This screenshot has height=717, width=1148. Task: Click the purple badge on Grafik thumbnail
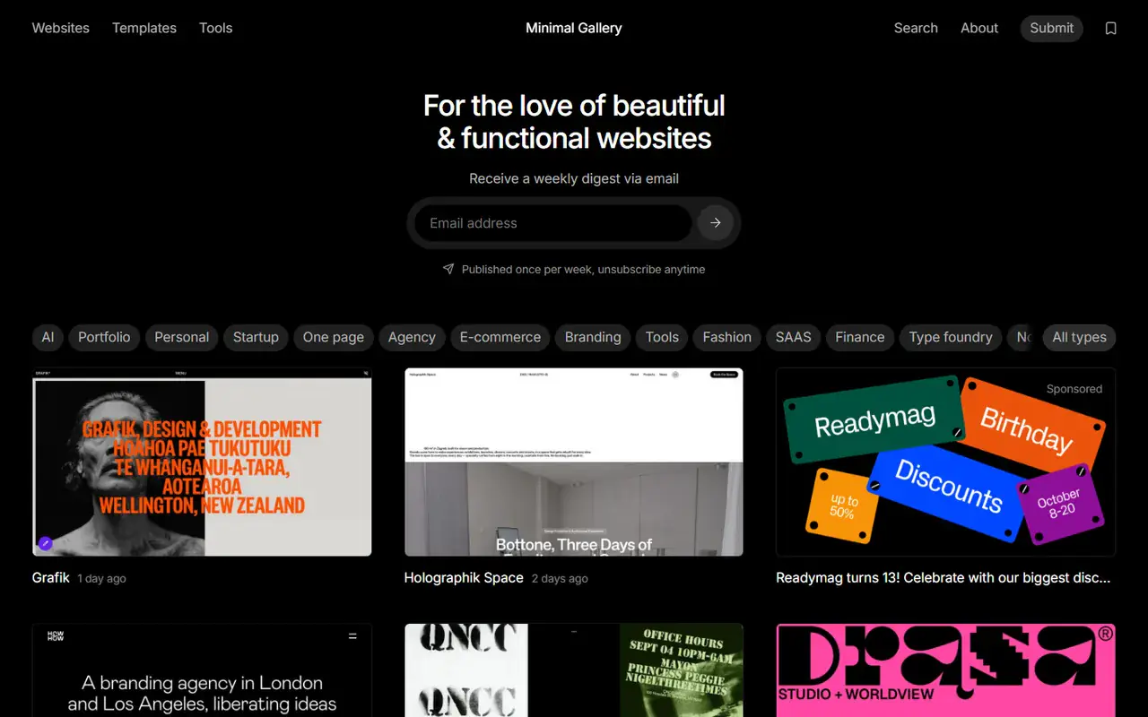point(46,543)
